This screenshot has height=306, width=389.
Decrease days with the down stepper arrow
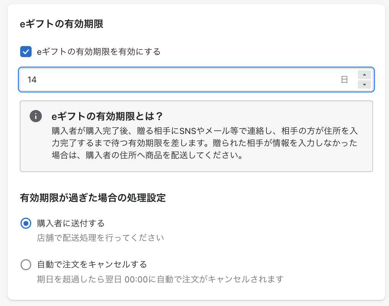[x=364, y=84]
